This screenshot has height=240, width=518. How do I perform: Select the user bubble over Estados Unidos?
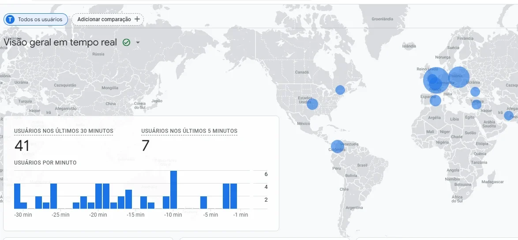312,104
